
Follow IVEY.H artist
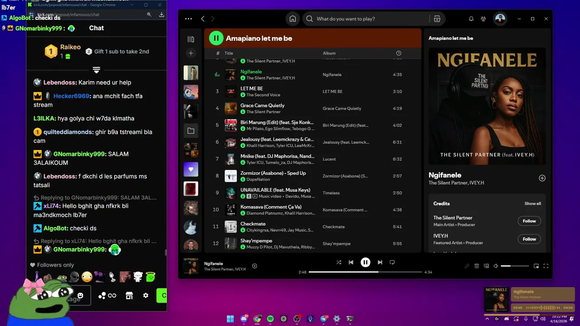pos(529,239)
